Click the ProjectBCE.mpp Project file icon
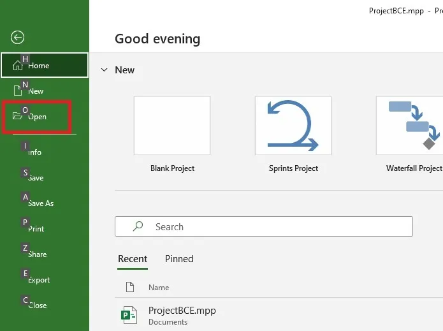 coord(129,315)
